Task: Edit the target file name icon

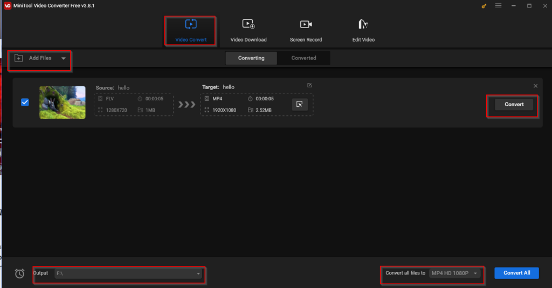Action: click(309, 85)
